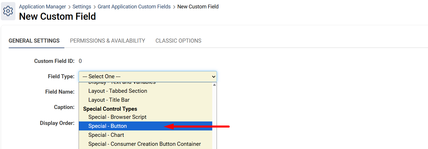
Task: Click New Custom Field breadcrumb text
Action: [x=198, y=7]
